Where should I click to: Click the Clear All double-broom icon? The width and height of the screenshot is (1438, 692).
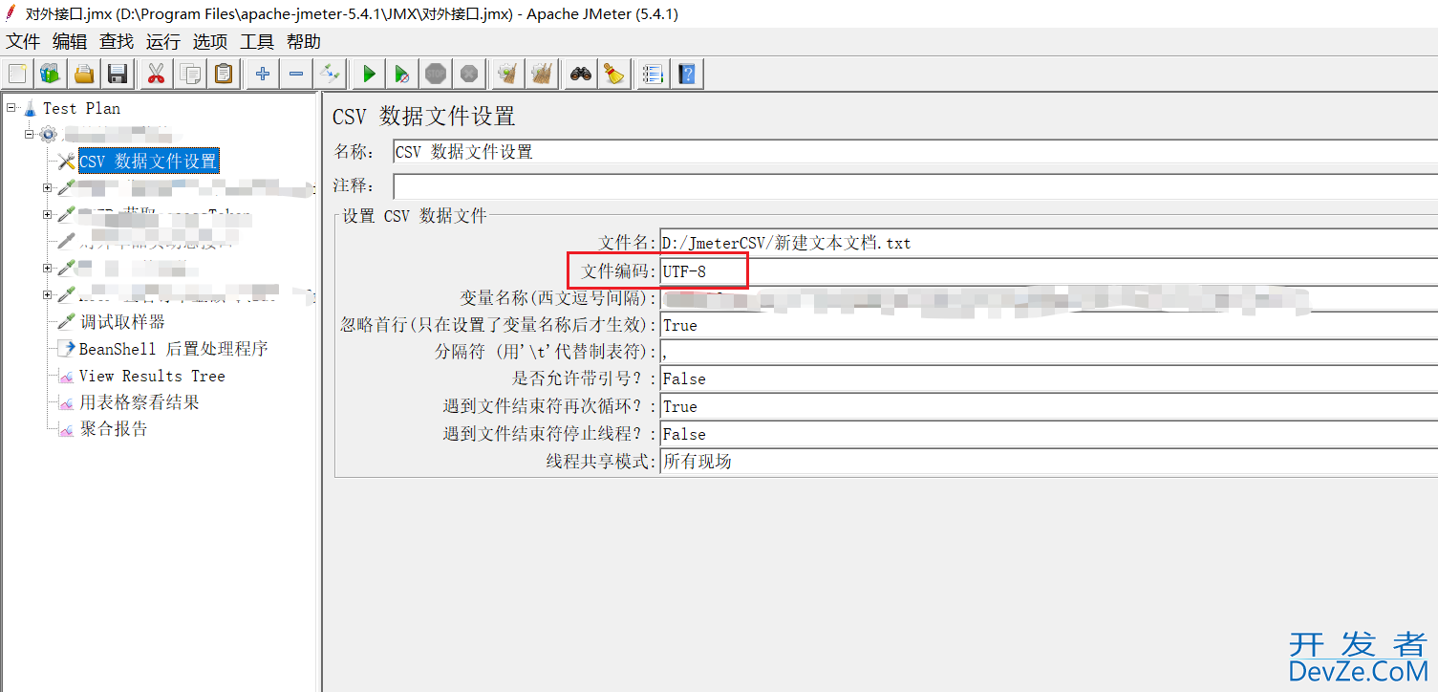pyautogui.click(x=542, y=73)
